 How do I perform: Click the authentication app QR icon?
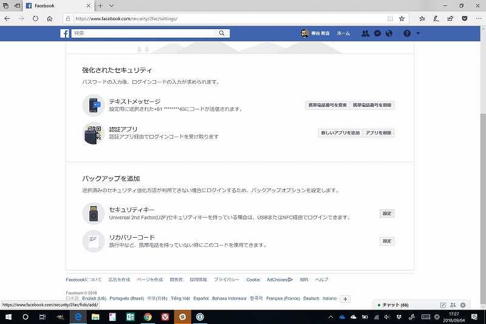(x=94, y=133)
